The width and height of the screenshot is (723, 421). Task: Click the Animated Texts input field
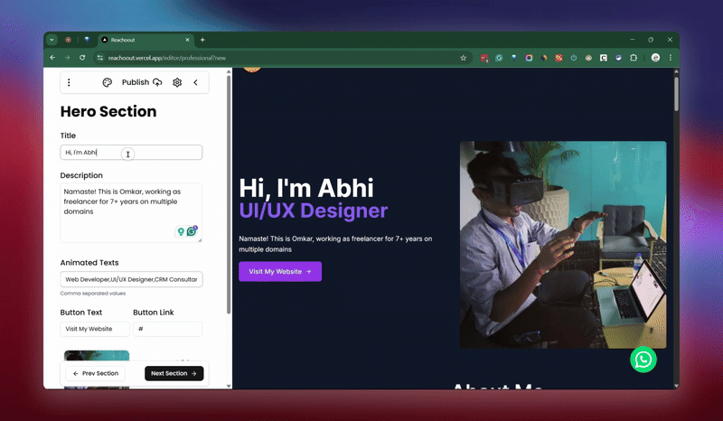pos(131,279)
